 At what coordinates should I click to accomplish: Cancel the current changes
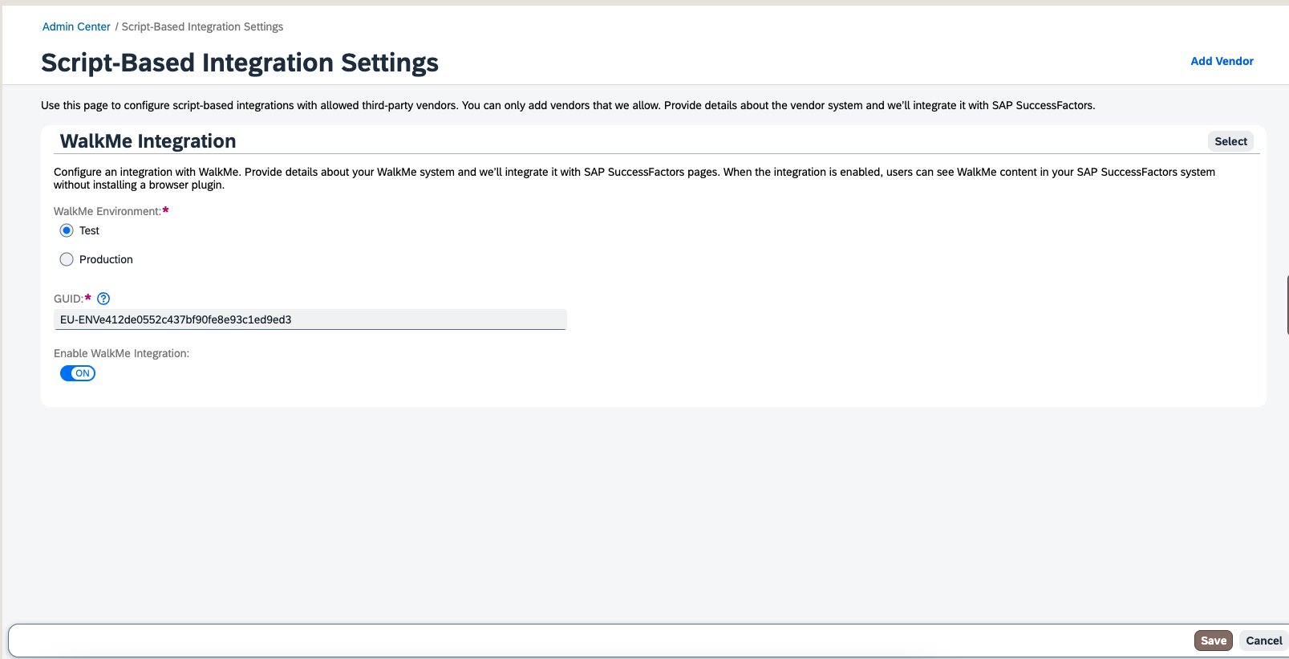point(1263,641)
